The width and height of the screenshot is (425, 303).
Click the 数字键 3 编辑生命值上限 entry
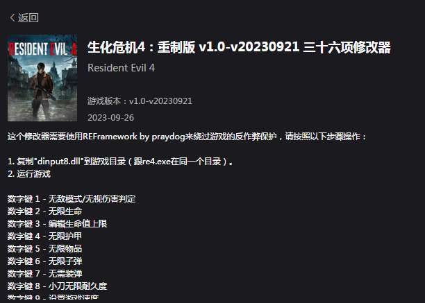[x=57, y=224]
